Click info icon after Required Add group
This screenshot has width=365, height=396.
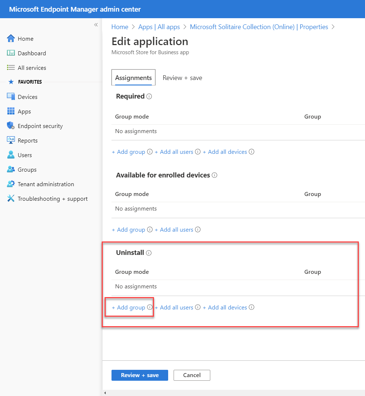(150, 152)
